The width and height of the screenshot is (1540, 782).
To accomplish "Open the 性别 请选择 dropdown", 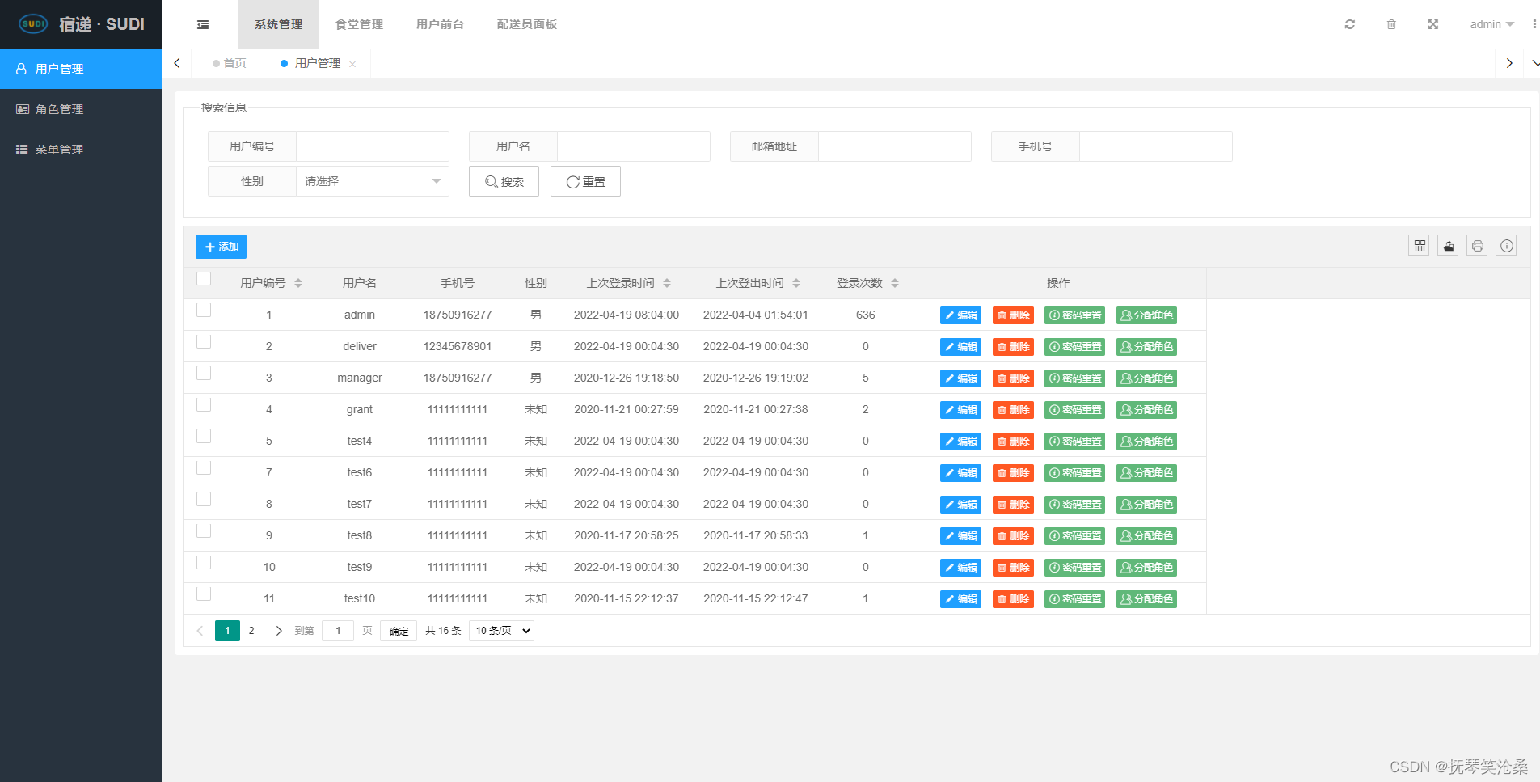I will (373, 181).
